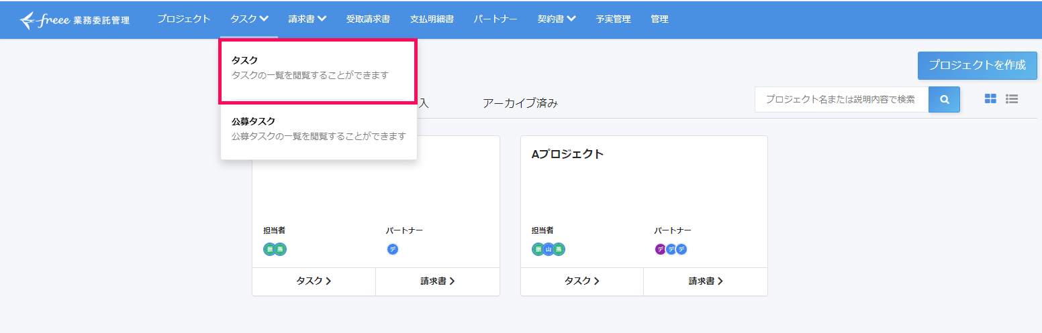
Task: Open 請求書 link on Aプロジェクト card
Action: [x=706, y=281]
